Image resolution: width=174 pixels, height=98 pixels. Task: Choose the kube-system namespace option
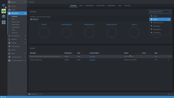tap(160, 29)
